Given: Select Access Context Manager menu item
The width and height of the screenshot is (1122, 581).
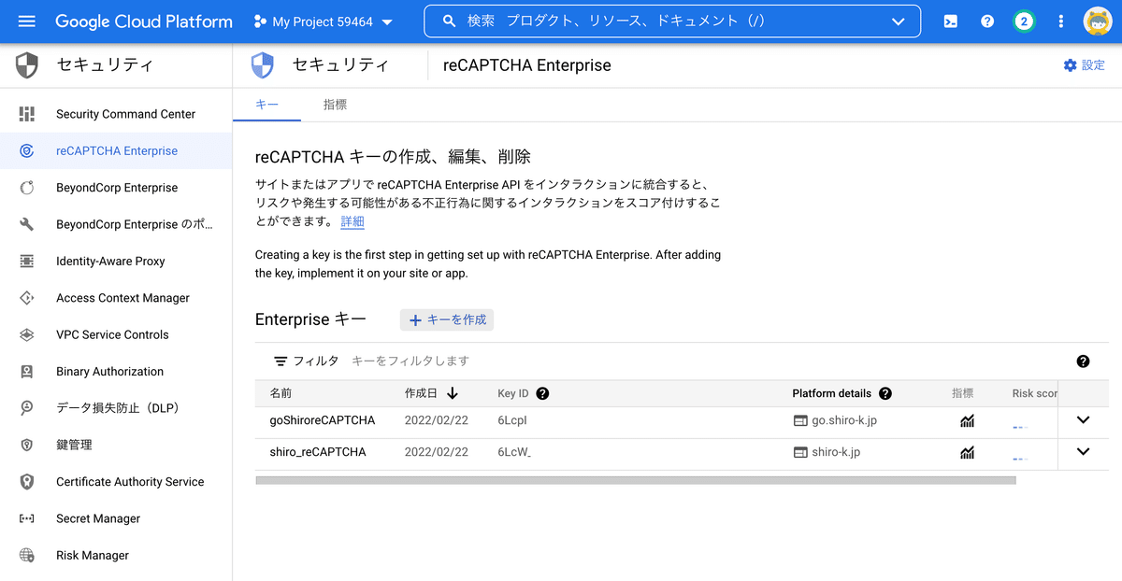Looking at the screenshot, I should pyautogui.click(x=122, y=298).
